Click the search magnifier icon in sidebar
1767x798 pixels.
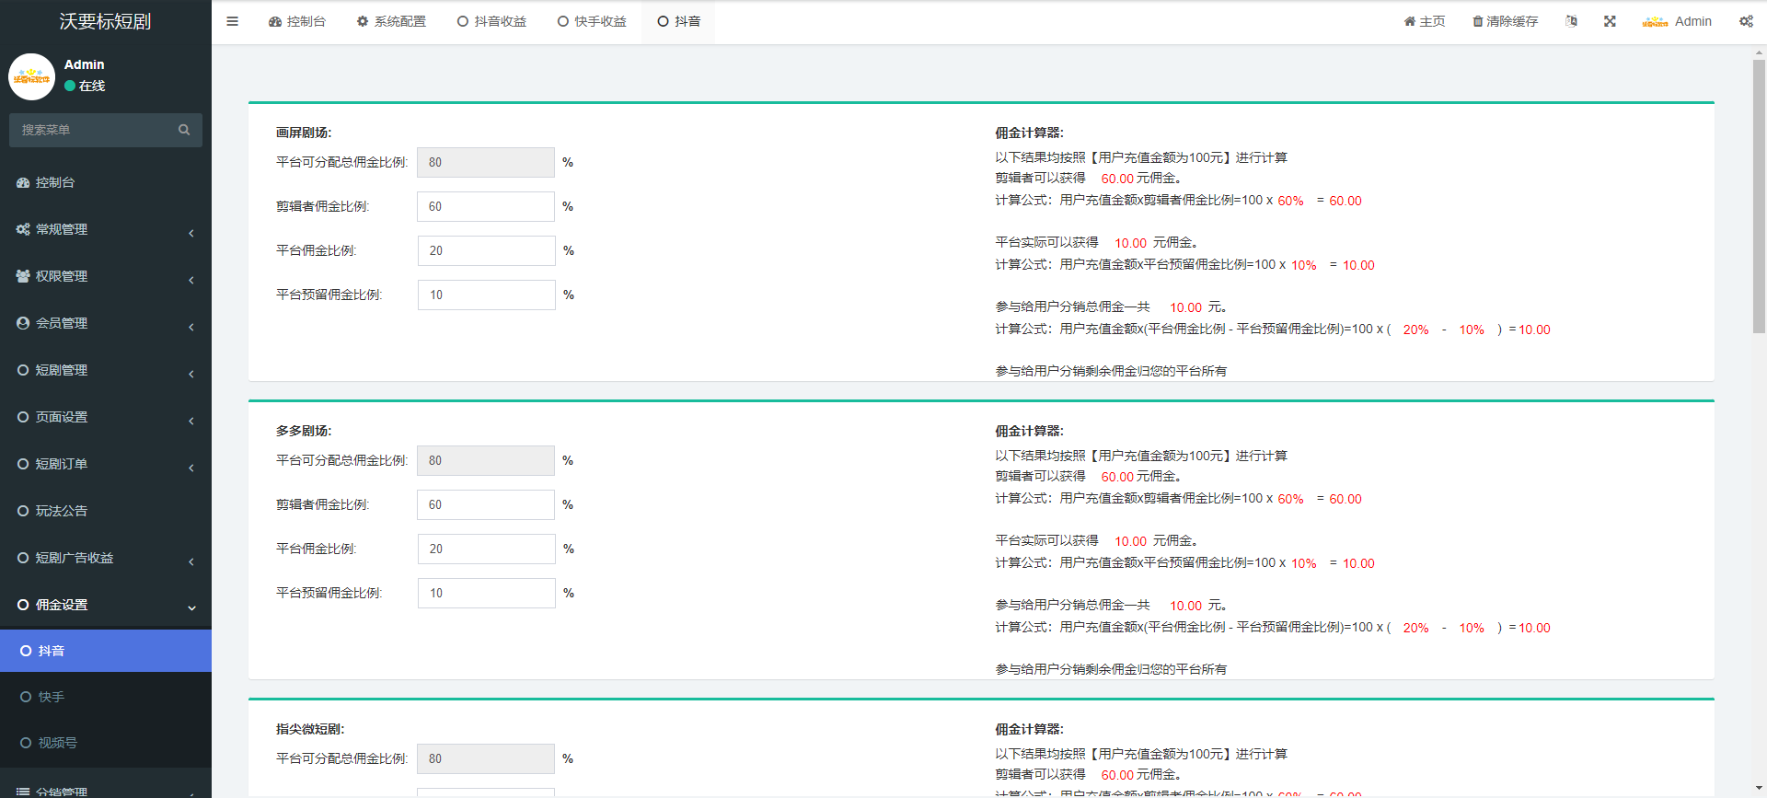tap(184, 130)
